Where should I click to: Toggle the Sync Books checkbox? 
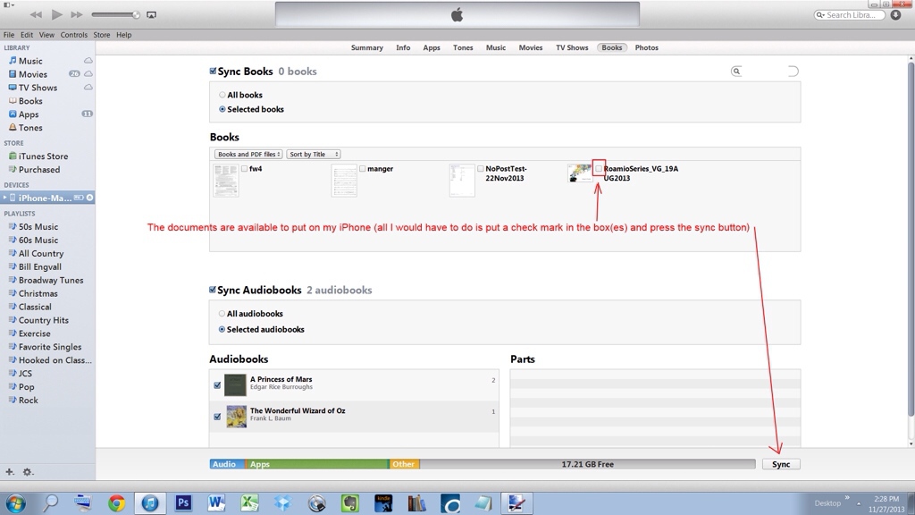213,72
